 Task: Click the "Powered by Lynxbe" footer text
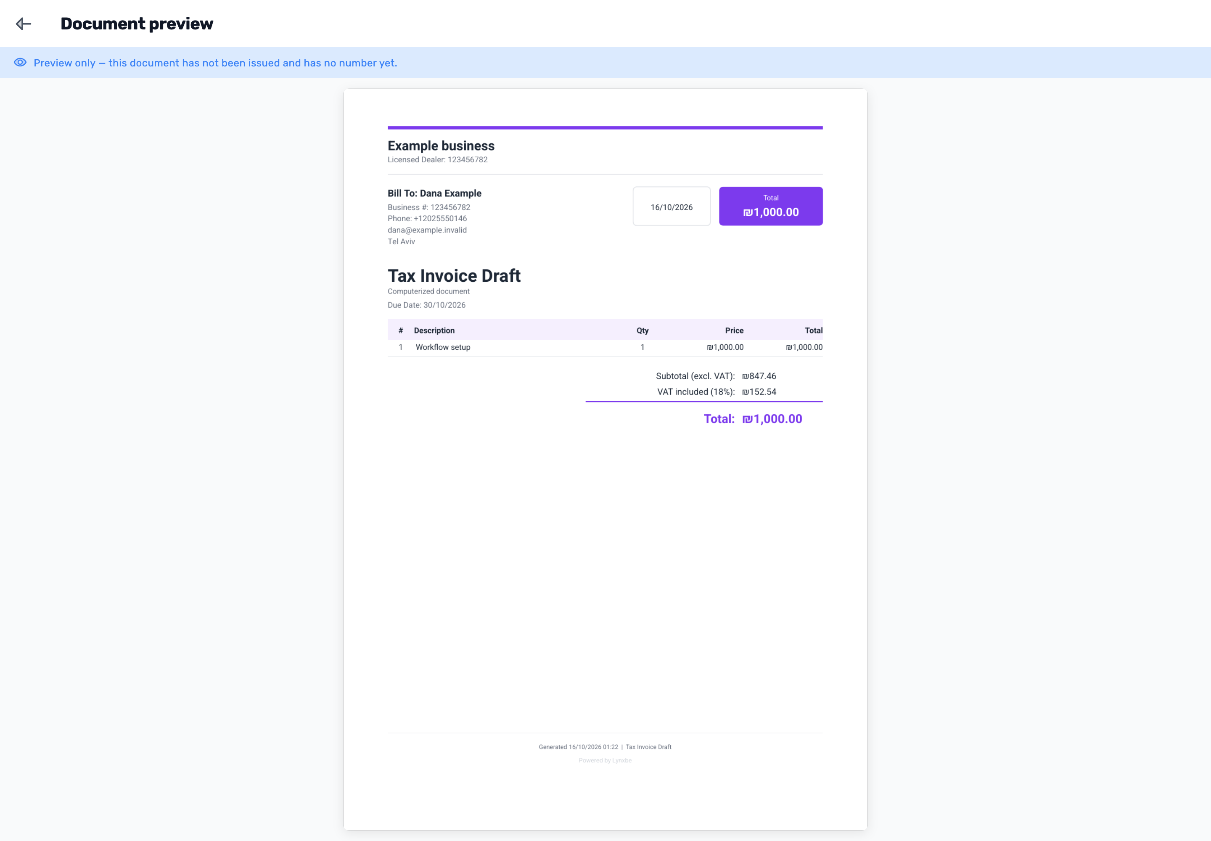point(605,760)
